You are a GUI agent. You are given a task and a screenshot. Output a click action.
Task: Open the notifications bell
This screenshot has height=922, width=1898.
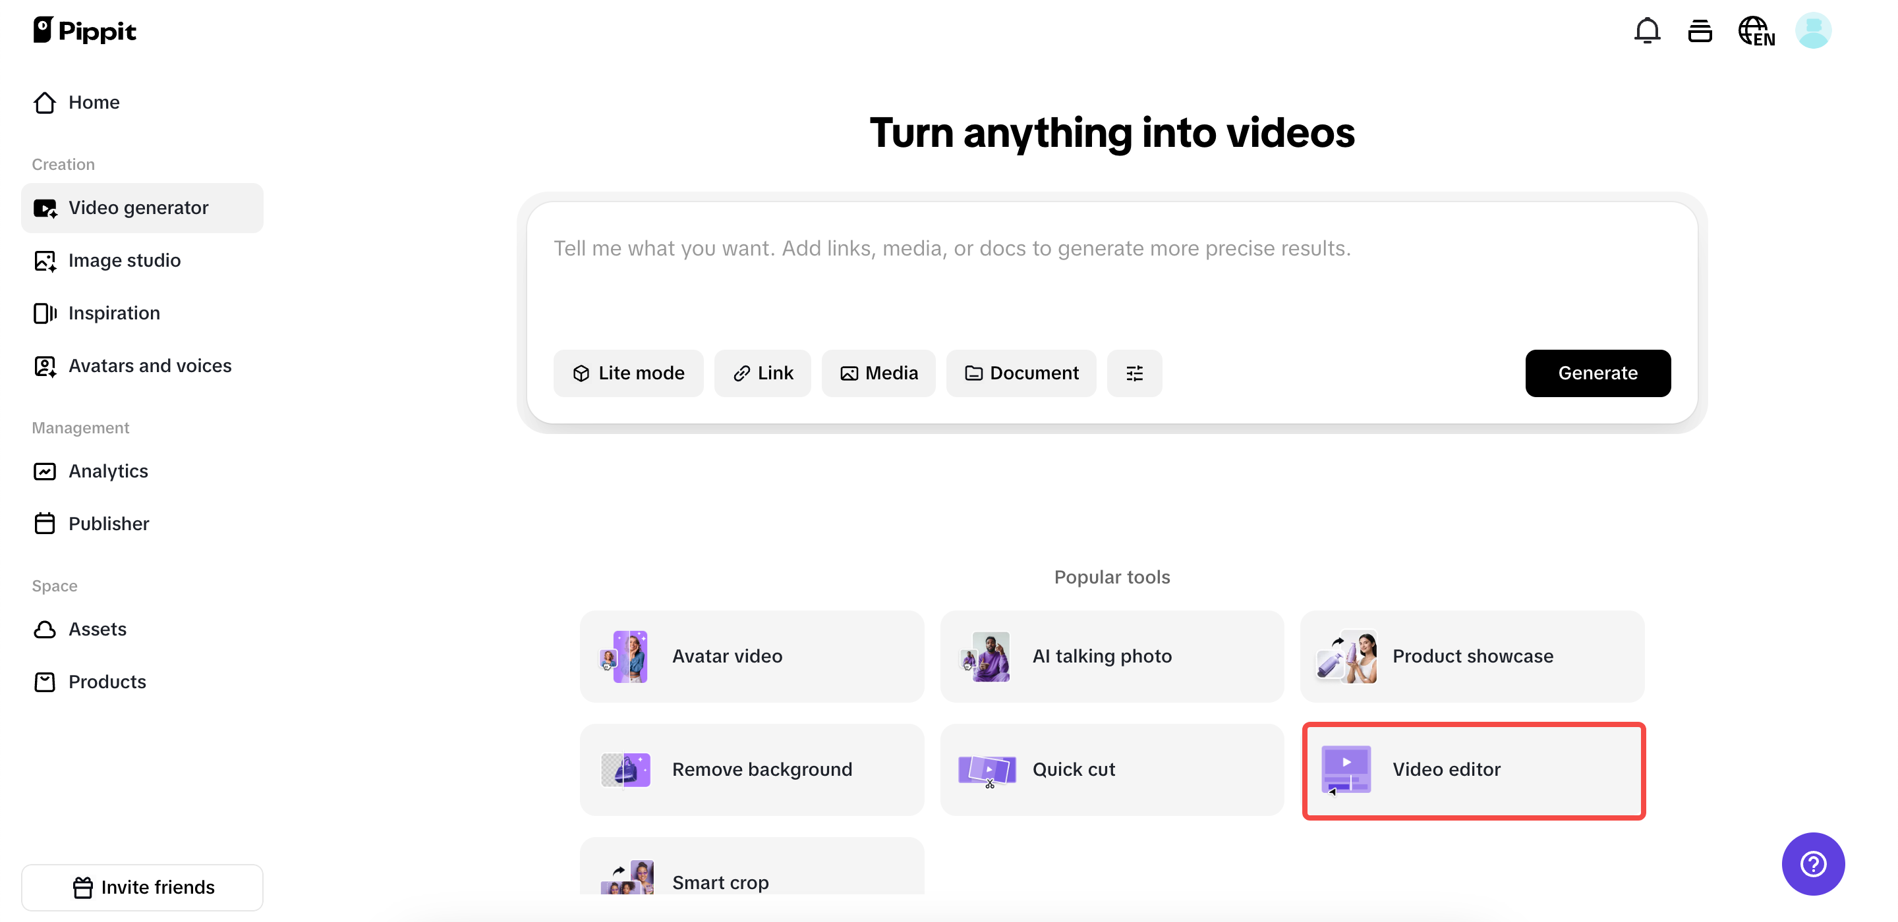click(x=1647, y=31)
